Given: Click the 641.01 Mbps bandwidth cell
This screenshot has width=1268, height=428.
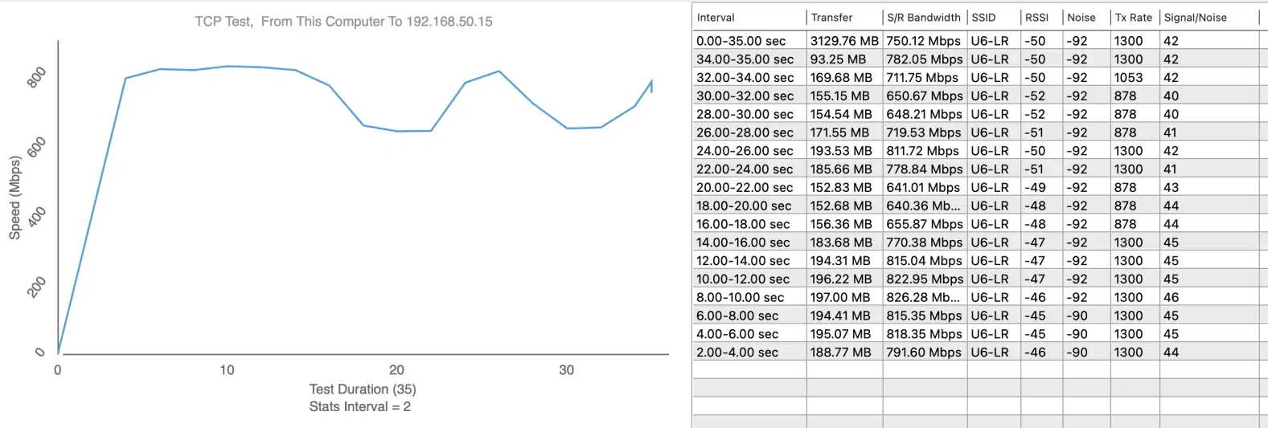Looking at the screenshot, I should pyautogui.click(x=923, y=188).
